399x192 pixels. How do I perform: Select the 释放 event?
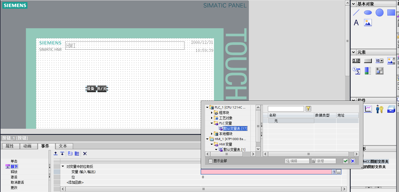[14, 172]
